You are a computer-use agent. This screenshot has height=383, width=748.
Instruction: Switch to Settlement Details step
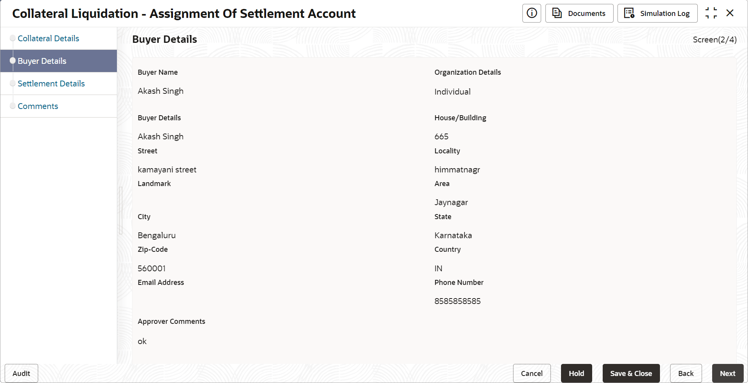(x=51, y=84)
